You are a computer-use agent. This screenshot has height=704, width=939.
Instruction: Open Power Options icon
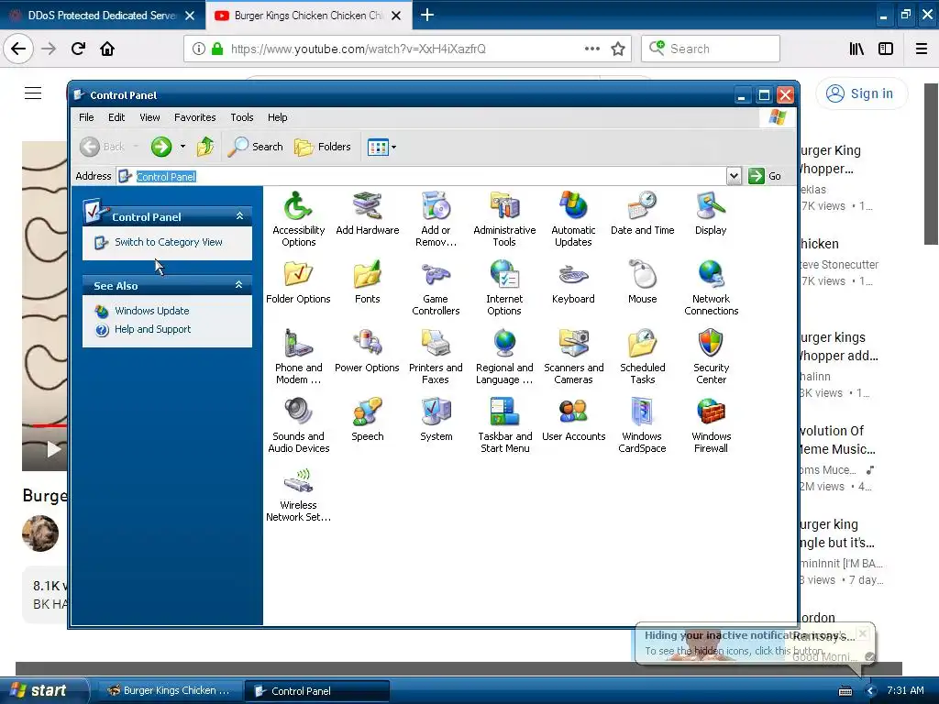[367, 351]
